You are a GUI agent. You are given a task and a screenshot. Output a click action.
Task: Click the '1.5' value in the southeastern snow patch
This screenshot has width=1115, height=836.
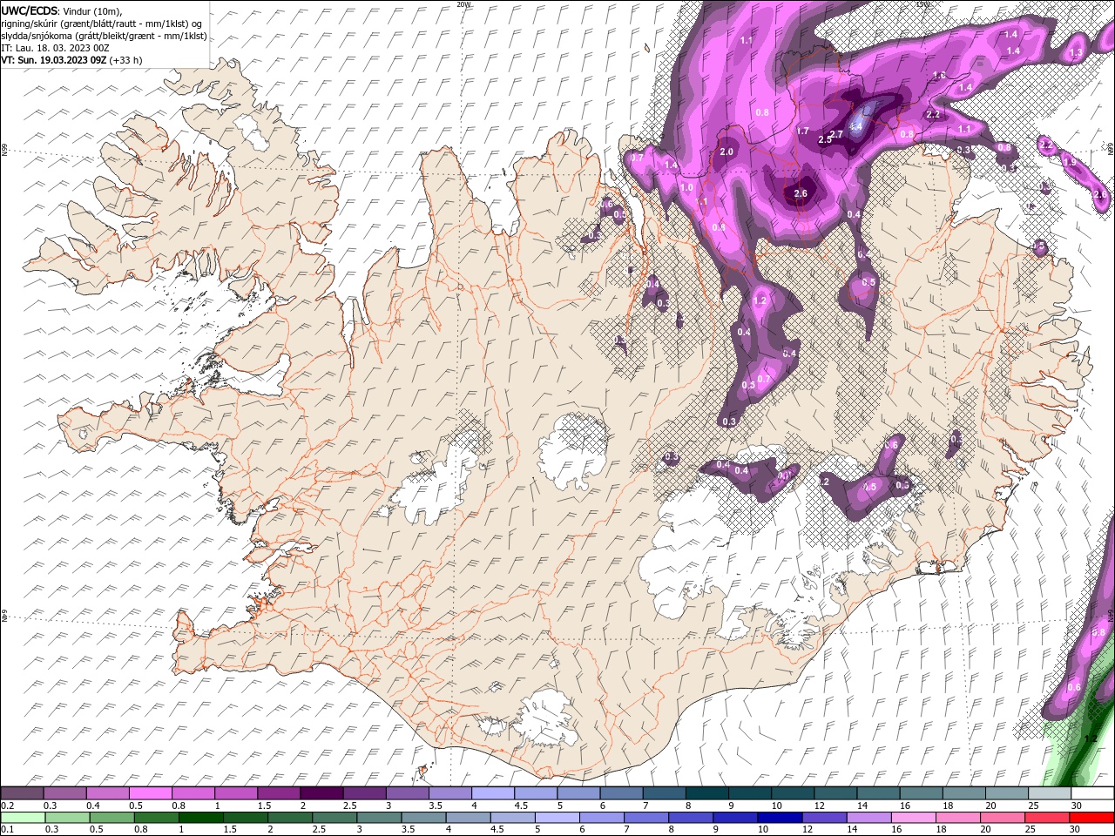[x=869, y=487]
